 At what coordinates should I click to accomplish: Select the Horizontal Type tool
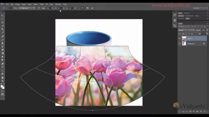pos(2,67)
